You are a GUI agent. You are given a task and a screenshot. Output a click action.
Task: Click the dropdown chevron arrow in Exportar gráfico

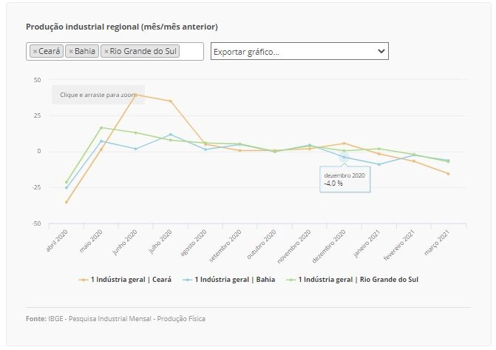click(381, 51)
